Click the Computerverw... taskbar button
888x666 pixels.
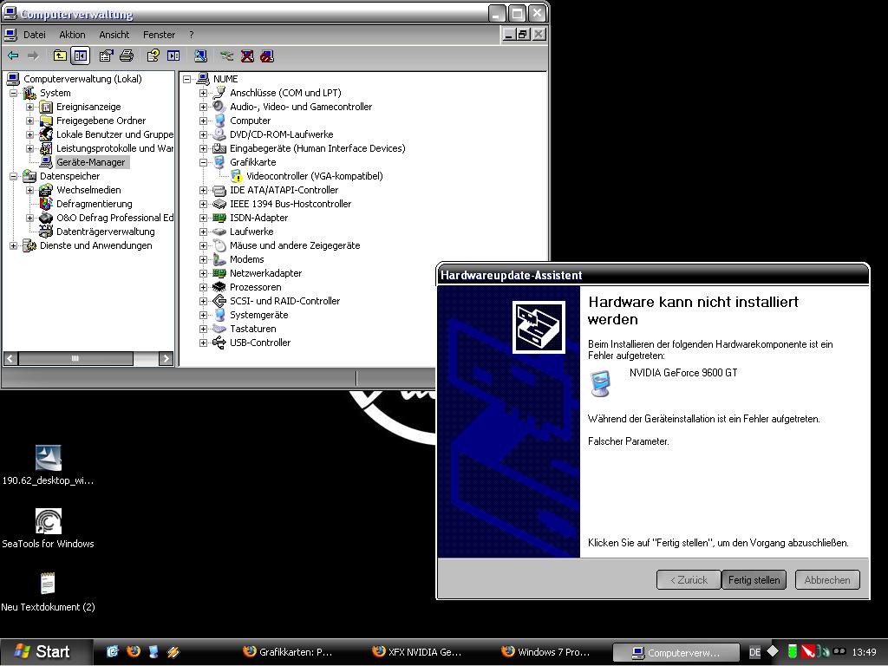[x=676, y=653]
